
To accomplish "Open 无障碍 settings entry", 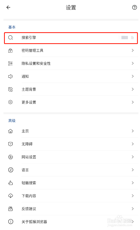I will click(x=71, y=144).
